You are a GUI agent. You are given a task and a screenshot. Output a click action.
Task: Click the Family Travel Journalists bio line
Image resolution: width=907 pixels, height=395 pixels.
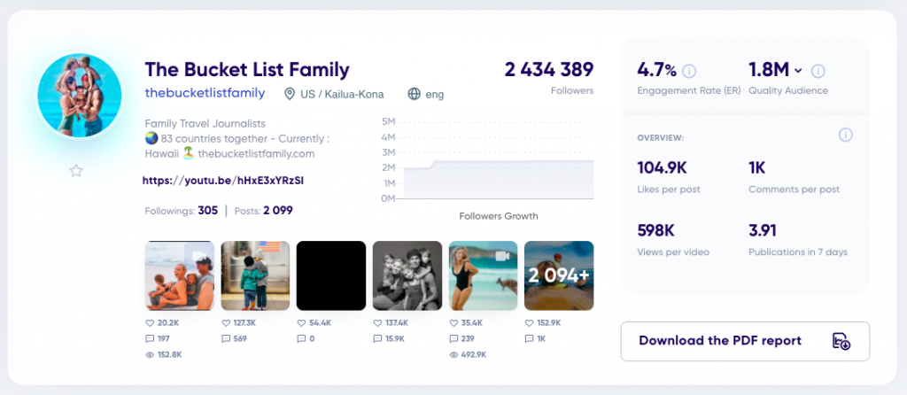point(205,123)
